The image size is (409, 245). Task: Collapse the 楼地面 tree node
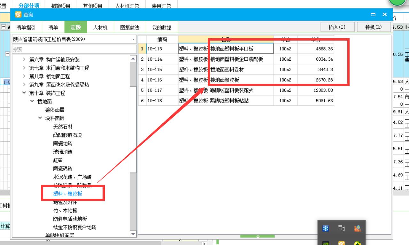(32, 101)
